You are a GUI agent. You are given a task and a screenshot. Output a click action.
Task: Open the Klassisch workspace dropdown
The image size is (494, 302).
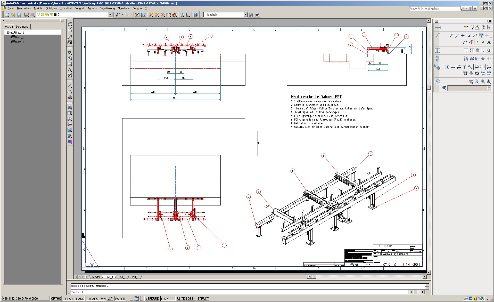click(x=246, y=15)
